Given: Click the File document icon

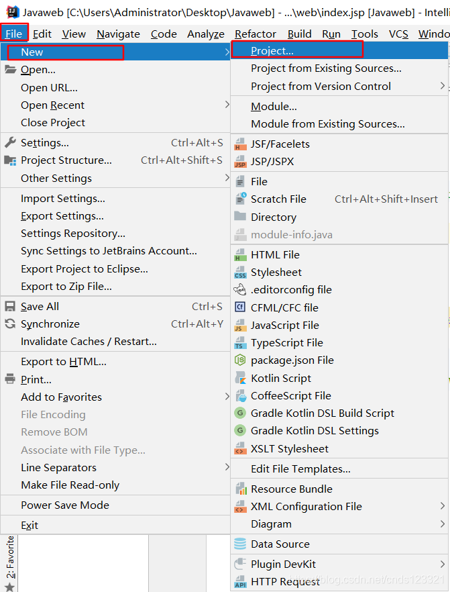Looking at the screenshot, I should 240,182.
